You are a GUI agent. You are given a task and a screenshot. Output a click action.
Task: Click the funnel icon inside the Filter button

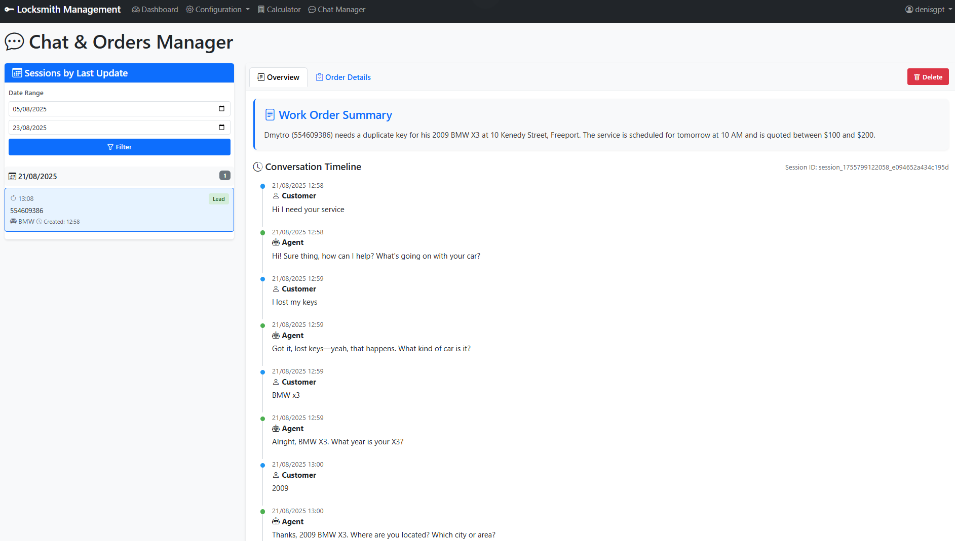pyautogui.click(x=110, y=147)
